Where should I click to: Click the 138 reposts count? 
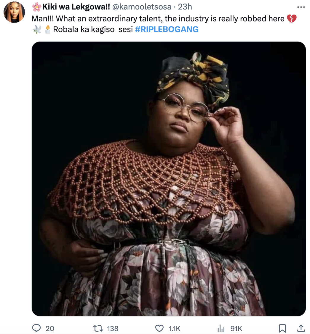(x=113, y=328)
